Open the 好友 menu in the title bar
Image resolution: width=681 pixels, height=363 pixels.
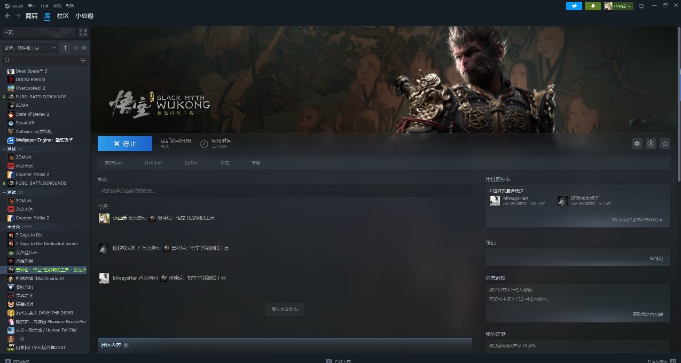tap(44, 5)
